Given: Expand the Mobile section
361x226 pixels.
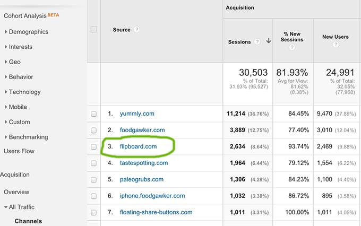Looking at the screenshot, I should coord(15,107).
